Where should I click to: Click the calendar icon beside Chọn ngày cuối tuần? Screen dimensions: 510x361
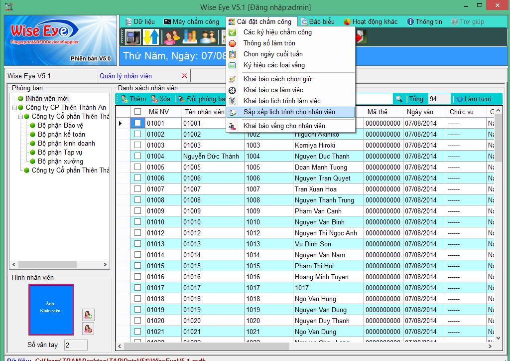coord(232,54)
